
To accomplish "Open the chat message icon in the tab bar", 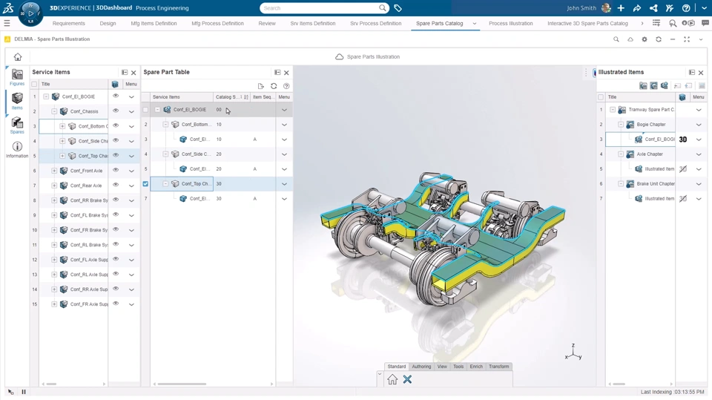I will pos(705,23).
